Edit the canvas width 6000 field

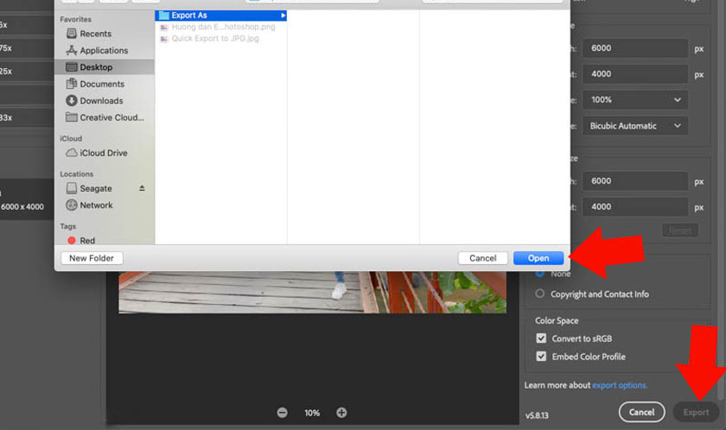[635, 180]
